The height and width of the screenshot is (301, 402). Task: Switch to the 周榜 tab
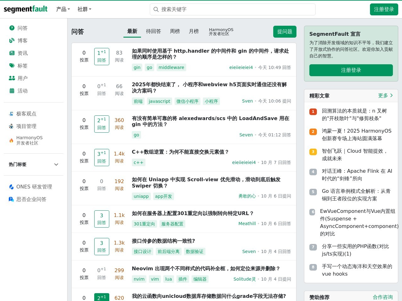(x=175, y=31)
